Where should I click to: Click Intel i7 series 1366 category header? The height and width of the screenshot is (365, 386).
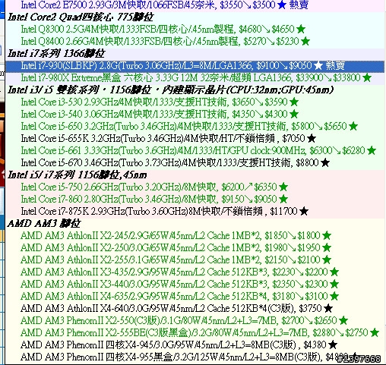click(56, 53)
